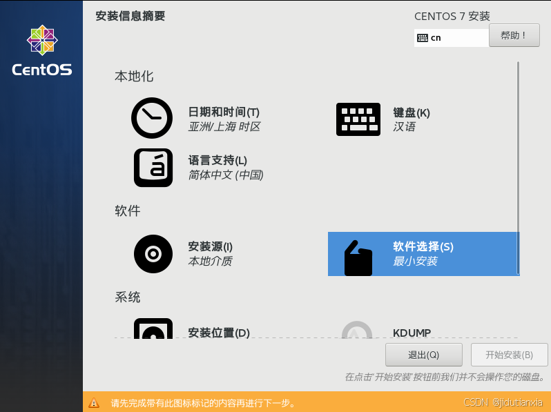Select 语言支持(L) text entry
This screenshot has width=551, height=412.
(217, 160)
